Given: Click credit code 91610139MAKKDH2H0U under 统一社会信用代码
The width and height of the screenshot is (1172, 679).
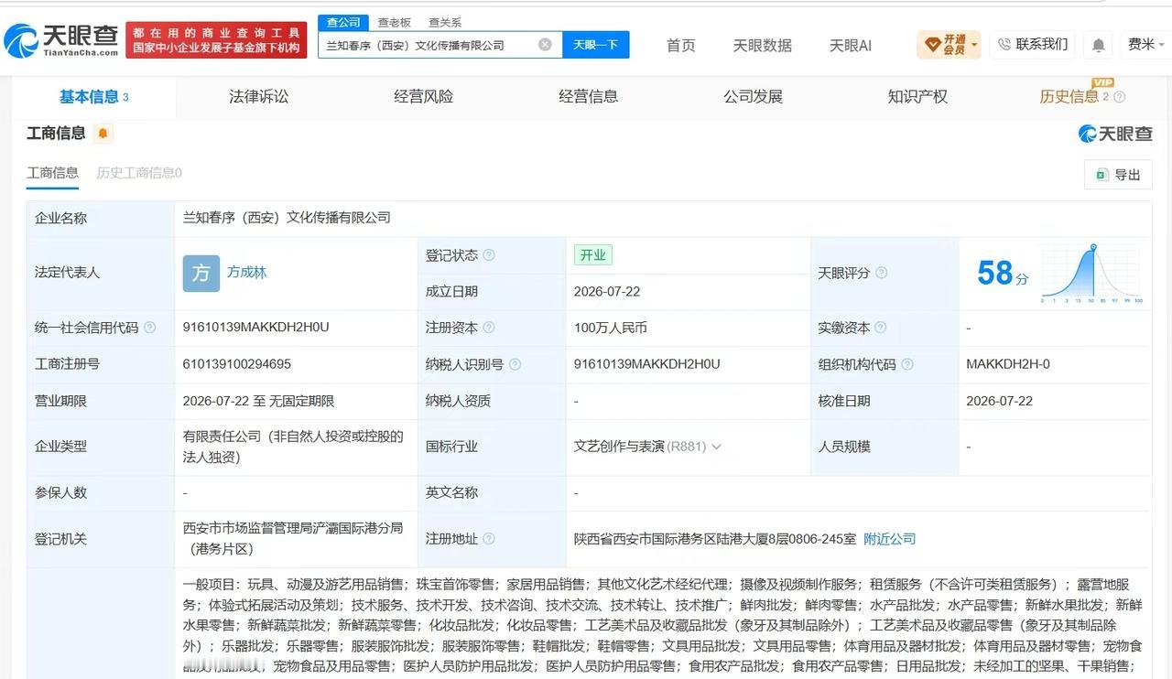Looking at the screenshot, I should [x=255, y=328].
